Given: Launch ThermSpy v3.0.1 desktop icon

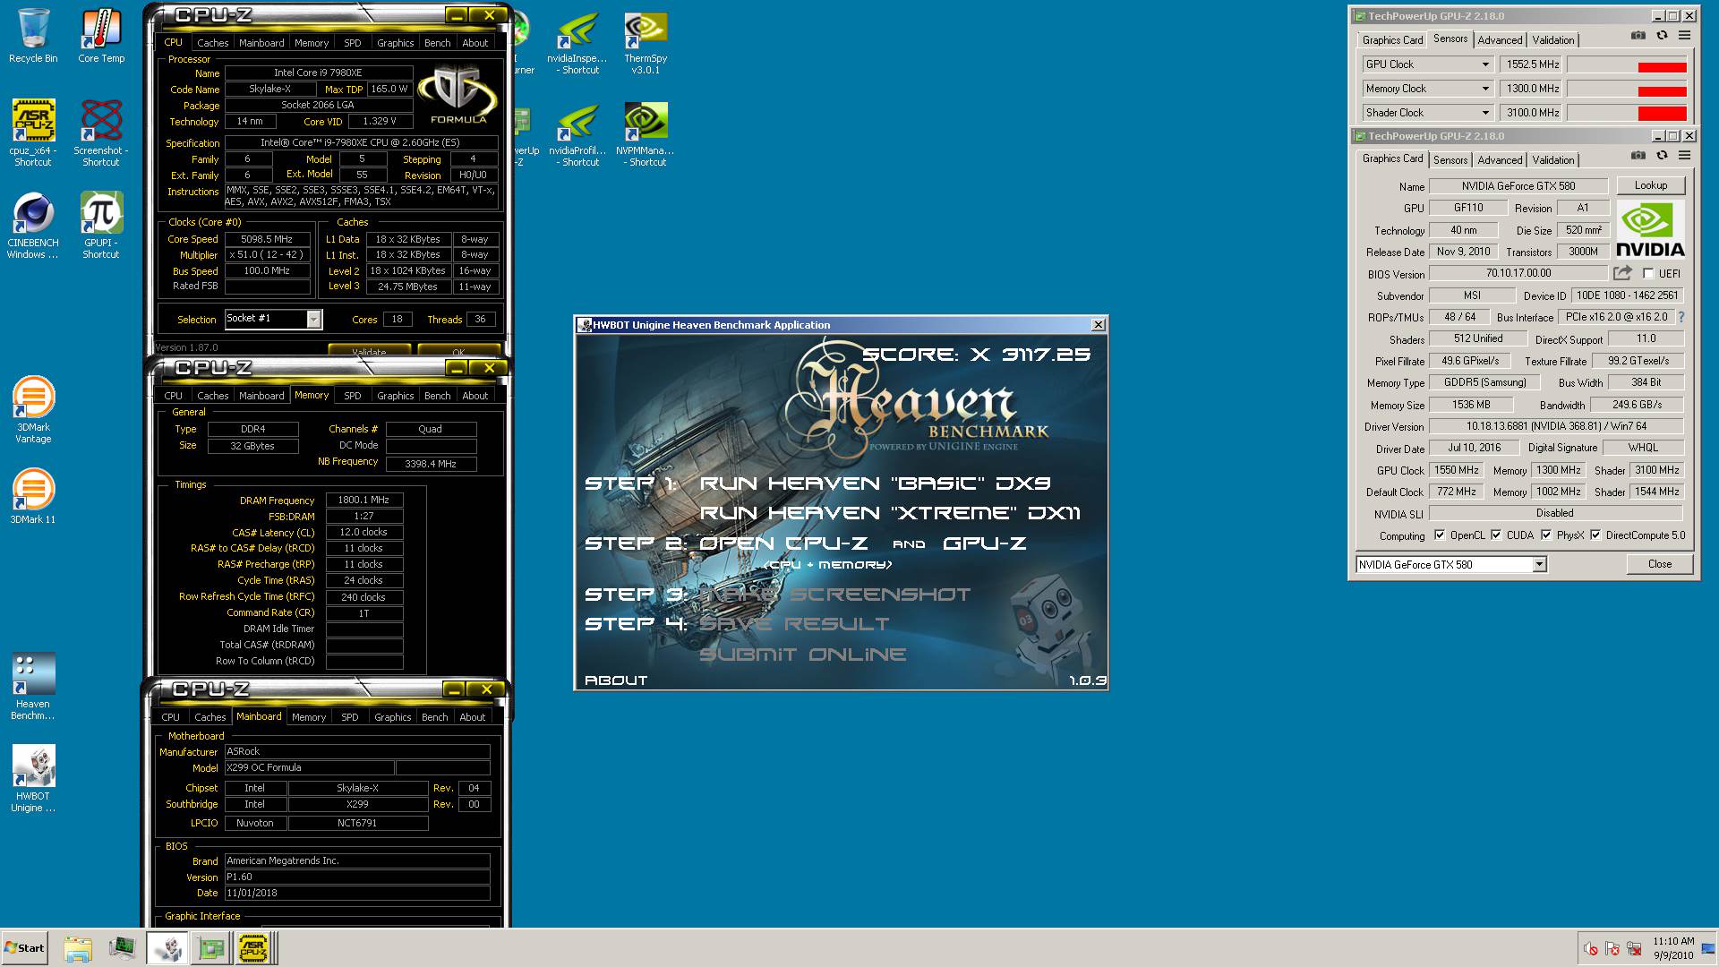Looking at the screenshot, I should coord(646,41).
